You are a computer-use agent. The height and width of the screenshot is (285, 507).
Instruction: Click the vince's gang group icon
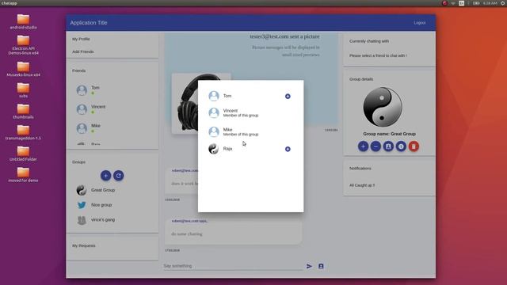click(82, 220)
